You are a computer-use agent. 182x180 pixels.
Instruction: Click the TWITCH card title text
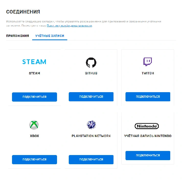(x=148, y=73)
